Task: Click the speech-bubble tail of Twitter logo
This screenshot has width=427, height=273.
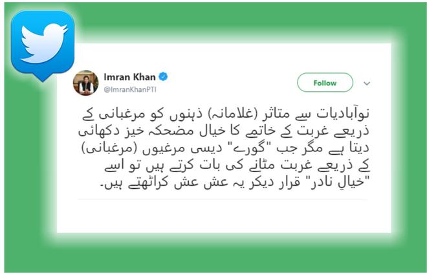Action: tap(43, 77)
